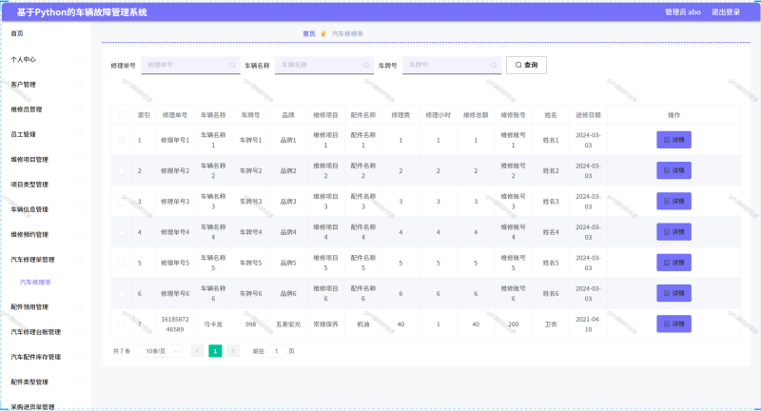Open the 10条/页 page size dropdown
The width and height of the screenshot is (761, 412).
point(160,351)
